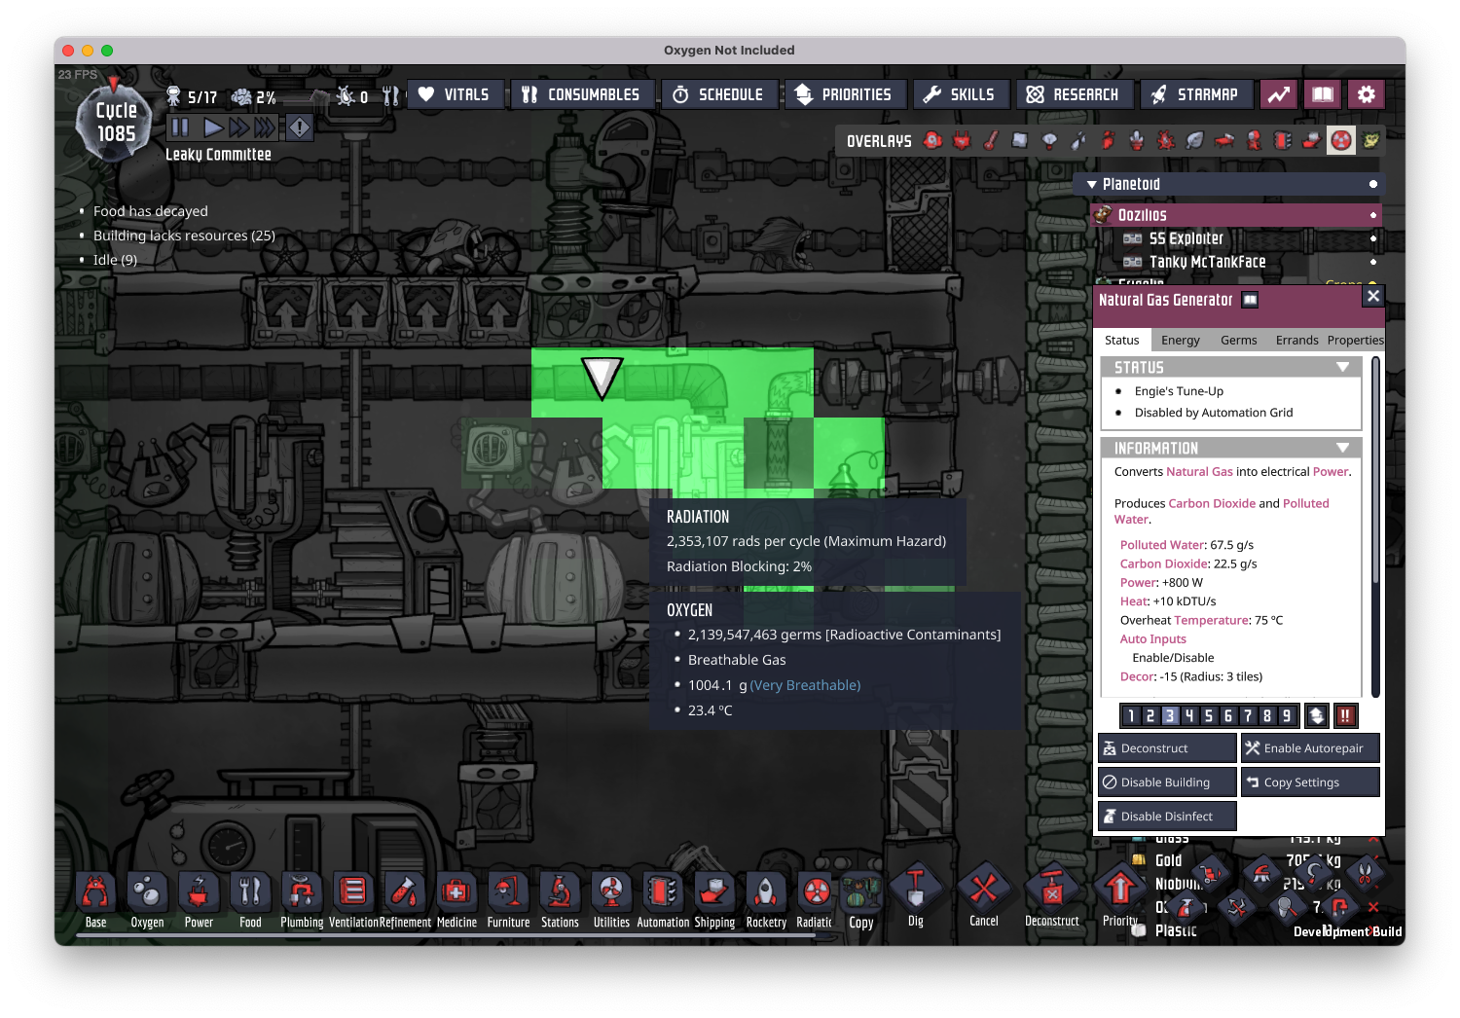This screenshot has height=1018, width=1460.
Task: Open the Automation build category
Action: tap(663, 899)
